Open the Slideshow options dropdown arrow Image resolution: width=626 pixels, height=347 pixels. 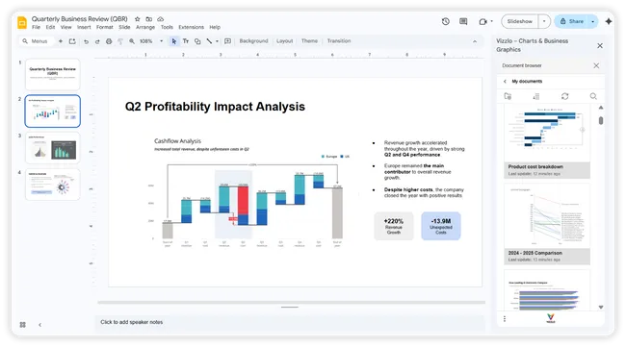544,21
